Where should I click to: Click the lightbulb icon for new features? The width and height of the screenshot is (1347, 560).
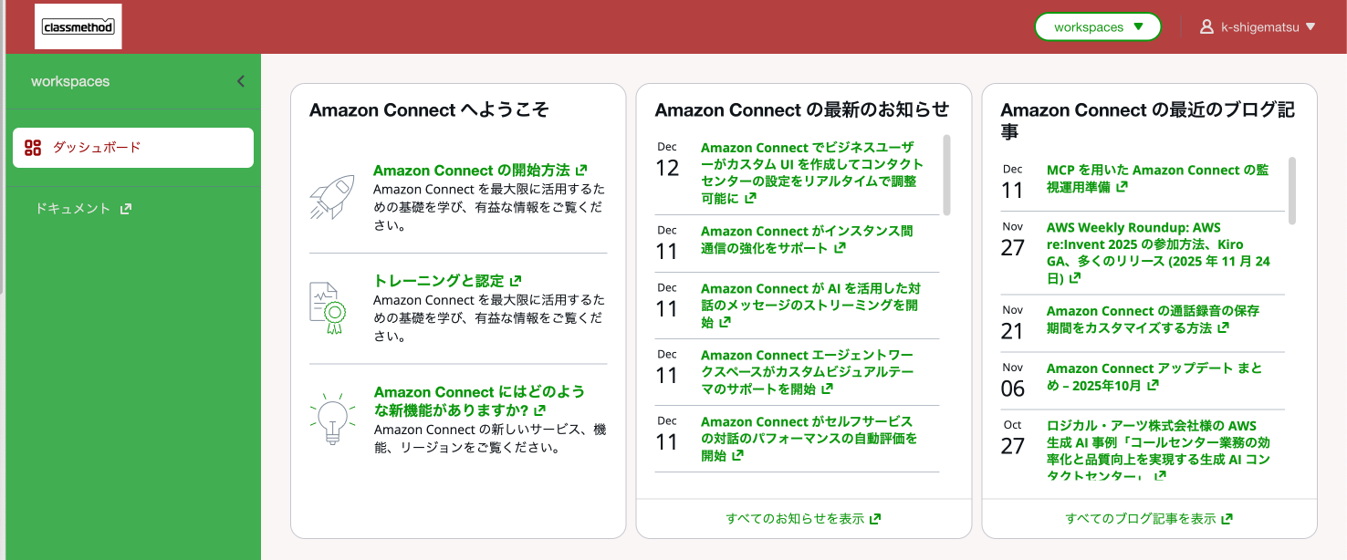(x=330, y=420)
